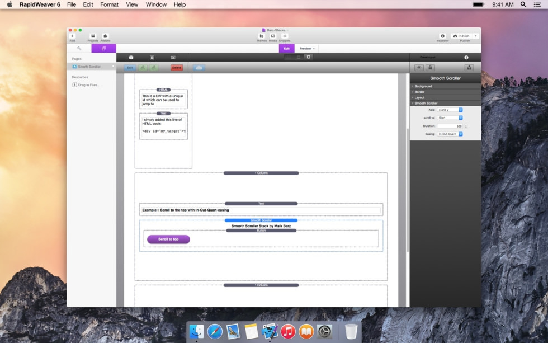Open the Window menu
This screenshot has width=548, height=343.
(x=156, y=4)
